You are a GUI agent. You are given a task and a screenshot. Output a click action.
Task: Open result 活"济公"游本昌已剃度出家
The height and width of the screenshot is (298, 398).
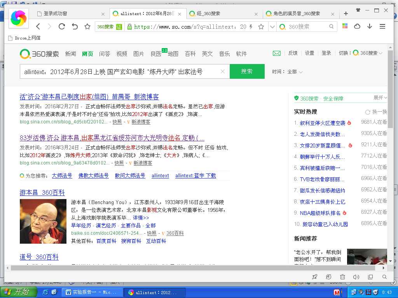coord(89,97)
